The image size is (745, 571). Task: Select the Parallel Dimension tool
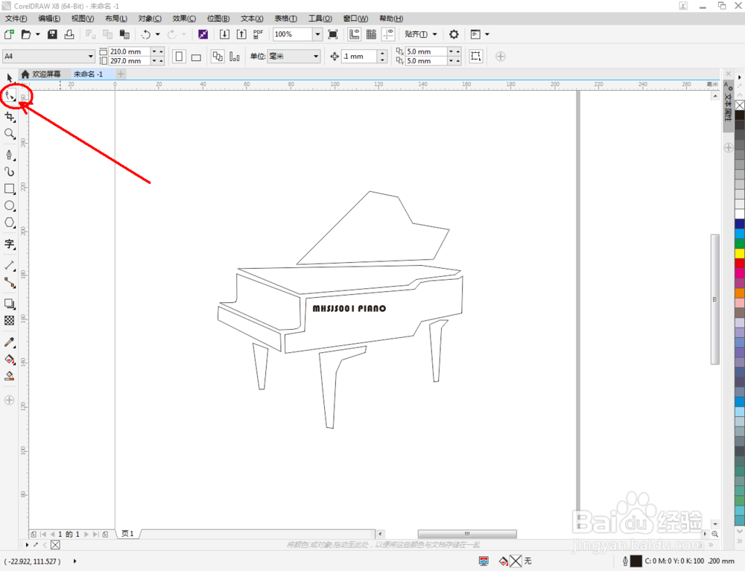10,266
